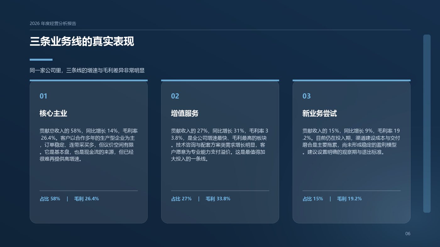
Task: Select the paragraph starting "贡献收入的 27%"
Action: point(220,145)
